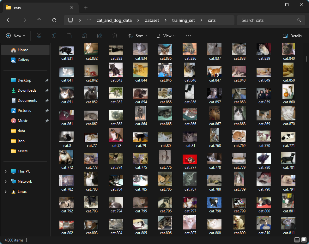
Task: Select training_set in the breadcrumb path
Action: click(x=183, y=20)
